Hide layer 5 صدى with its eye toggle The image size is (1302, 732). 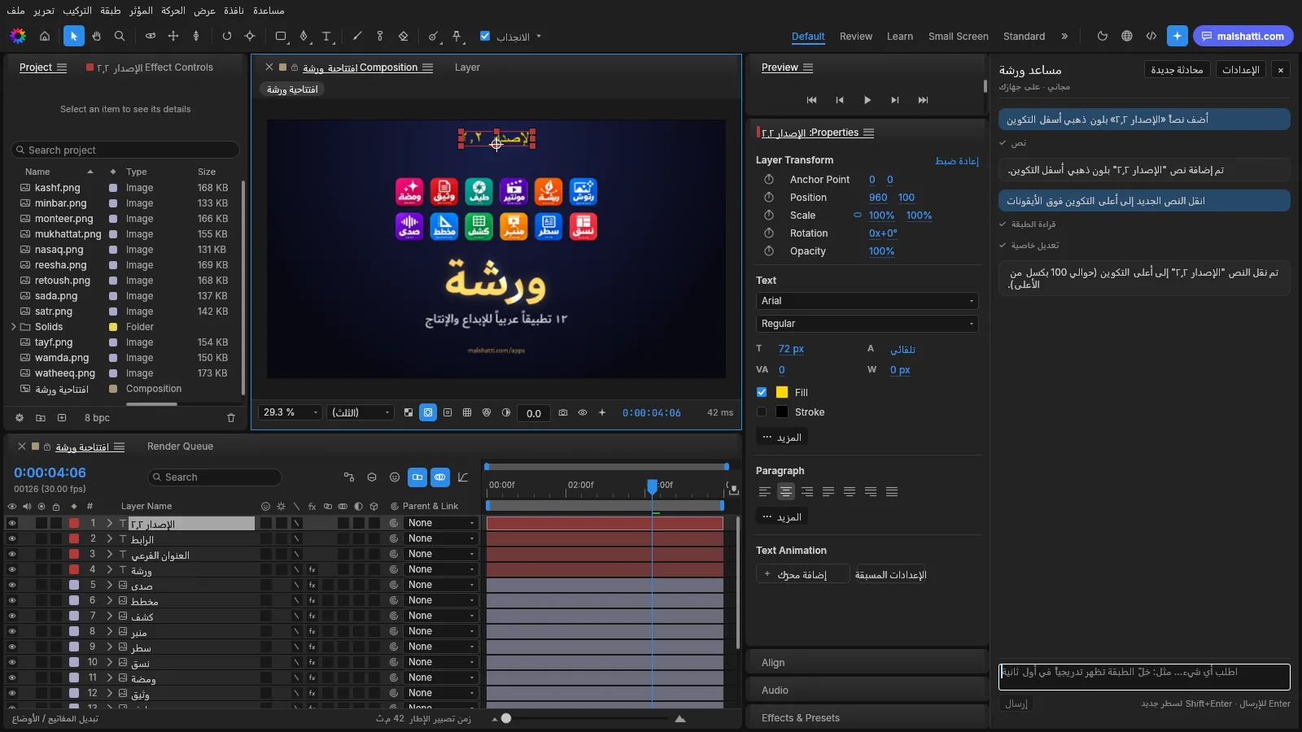point(12,585)
